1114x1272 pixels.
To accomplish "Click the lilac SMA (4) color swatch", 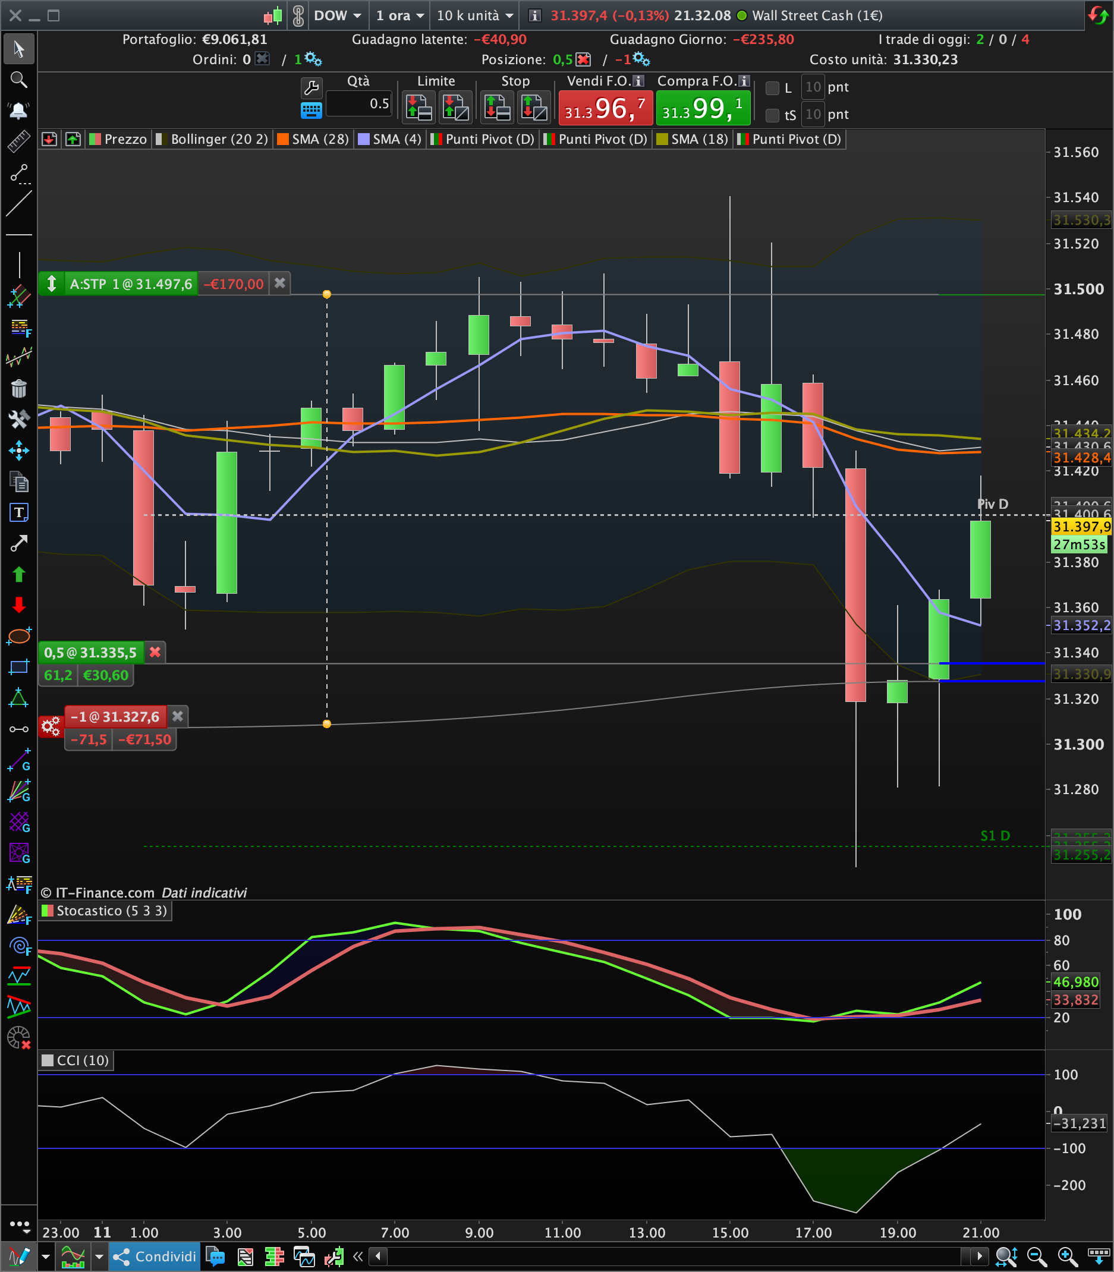I will pos(364,139).
